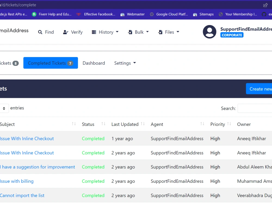Click the FindEmailAddress site logo
The image size is (272, 204).
(14, 30)
